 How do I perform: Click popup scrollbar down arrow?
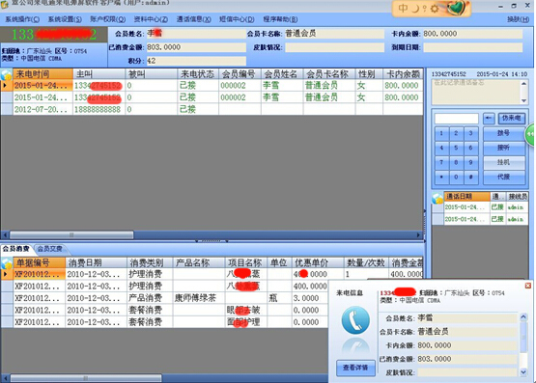[523, 372]
